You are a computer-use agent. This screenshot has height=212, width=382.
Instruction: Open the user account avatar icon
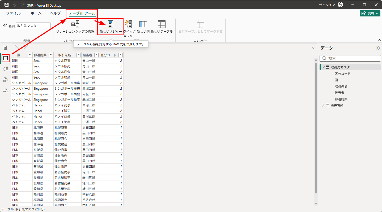tap(340, 5)
